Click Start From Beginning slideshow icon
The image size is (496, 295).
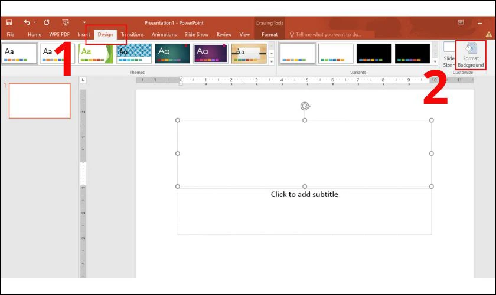tap(66, 22)
